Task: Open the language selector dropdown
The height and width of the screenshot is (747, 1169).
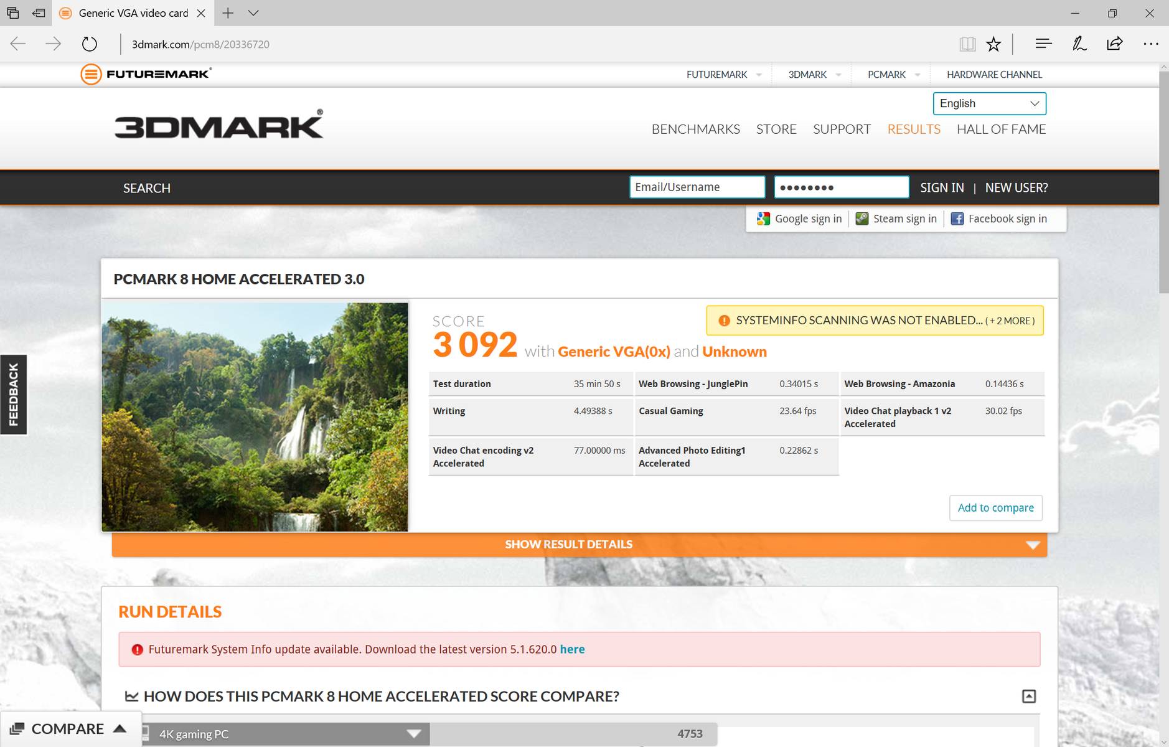Action: 989,103
